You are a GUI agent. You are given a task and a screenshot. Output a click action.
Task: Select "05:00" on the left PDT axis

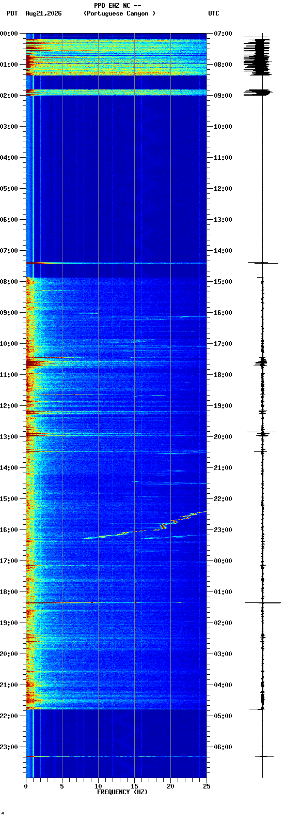point(9,188)
